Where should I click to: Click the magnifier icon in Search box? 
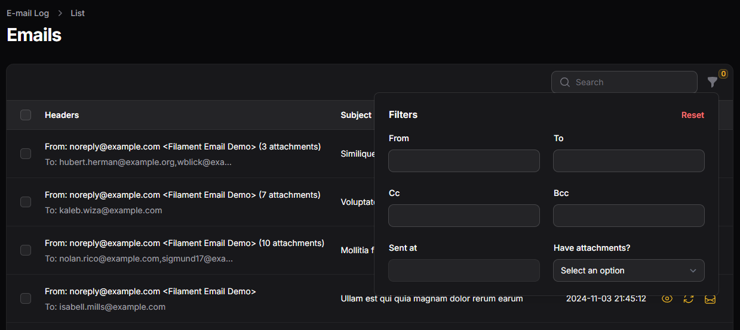(x=564, y=82)
